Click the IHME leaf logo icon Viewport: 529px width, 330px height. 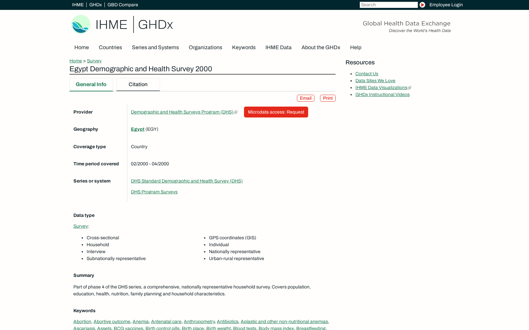pos(81,24)
